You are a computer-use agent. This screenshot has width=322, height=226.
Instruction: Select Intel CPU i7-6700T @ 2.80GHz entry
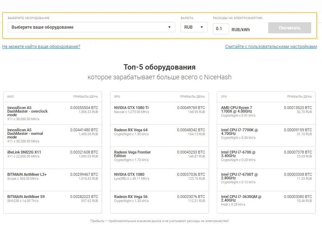tap(266, 180)
